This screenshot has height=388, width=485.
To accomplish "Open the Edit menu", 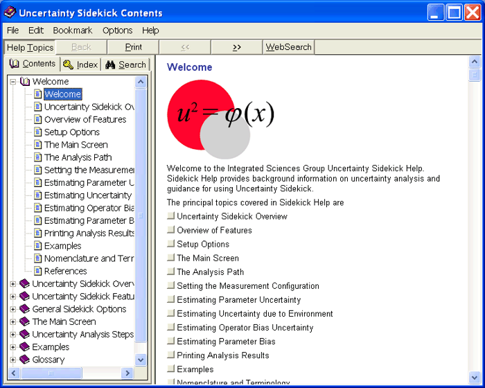I will (36, 30).
